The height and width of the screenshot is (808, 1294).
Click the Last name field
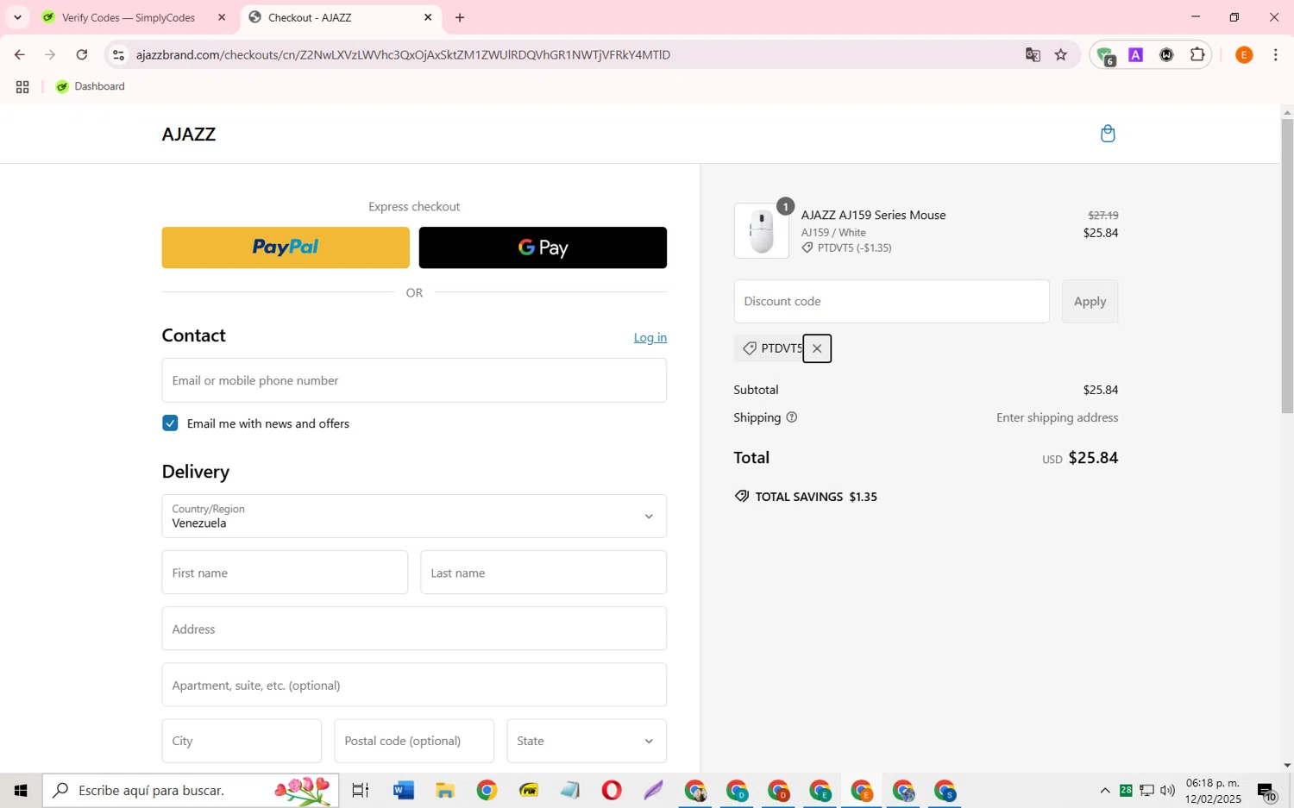pyautogui.click(x=543, y=573)
